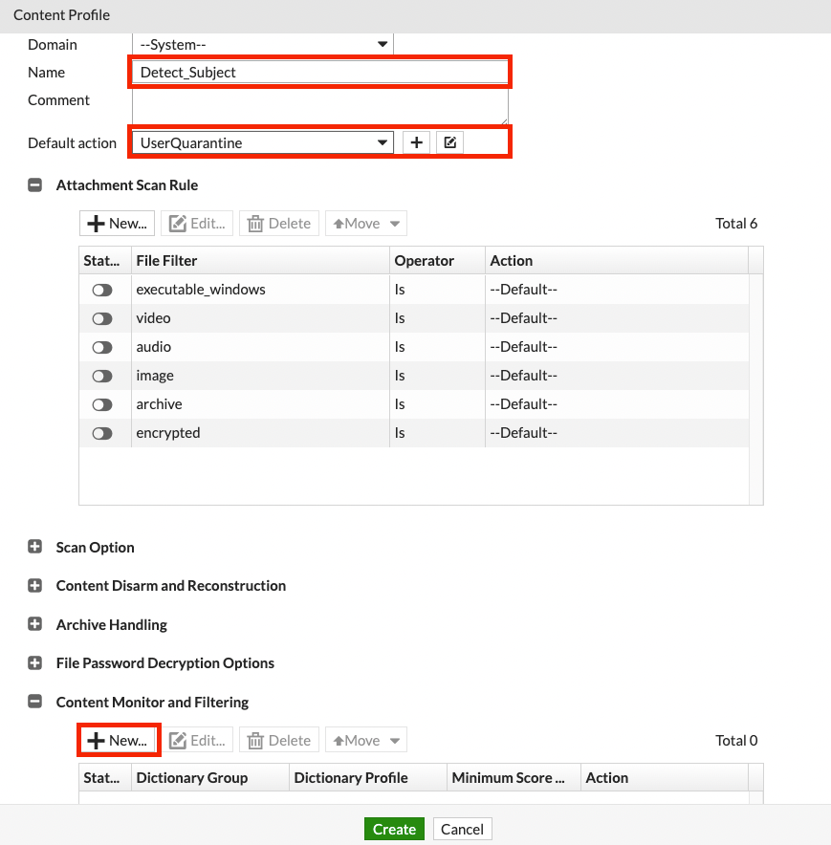The height and width of the screenshot is (845, 831).
Task: Expand Content Disarm and Reconstruction section
Action: pos(35,586)
